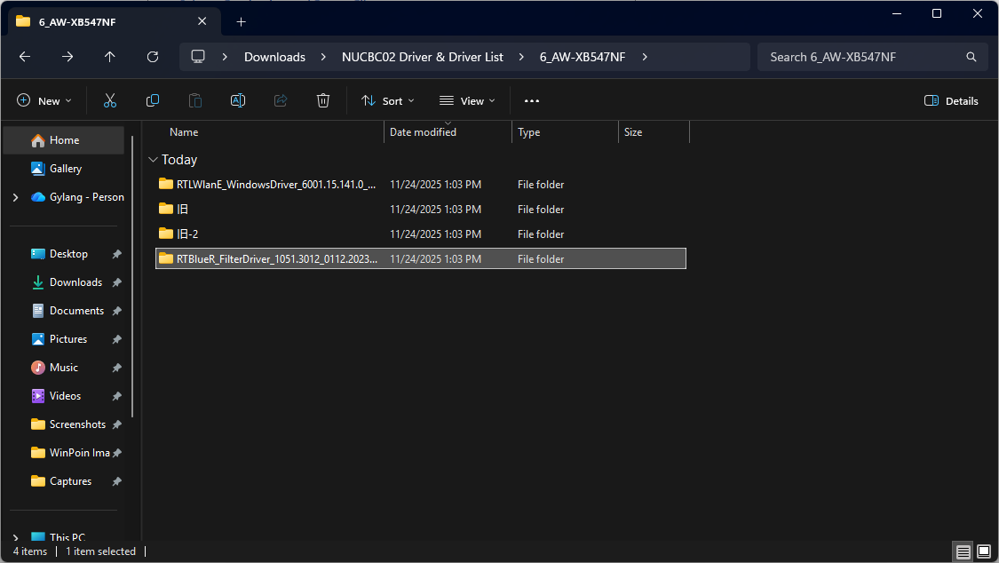Collapse the Today group

(x=153, y=160)
